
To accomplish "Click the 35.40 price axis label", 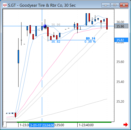I will (x=120, y=82).
